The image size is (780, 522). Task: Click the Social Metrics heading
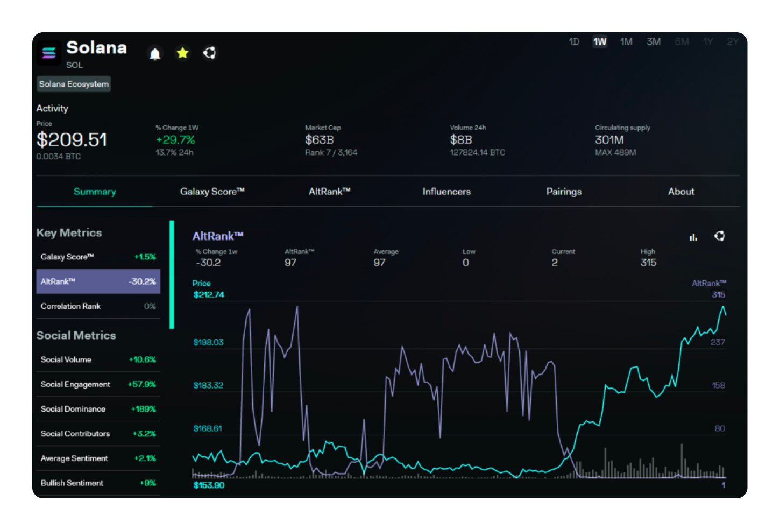(76, 336)
